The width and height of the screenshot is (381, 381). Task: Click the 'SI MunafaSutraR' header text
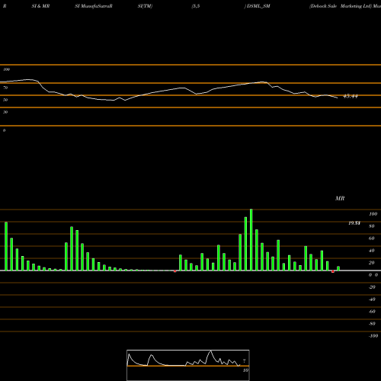tap(94, 6)
